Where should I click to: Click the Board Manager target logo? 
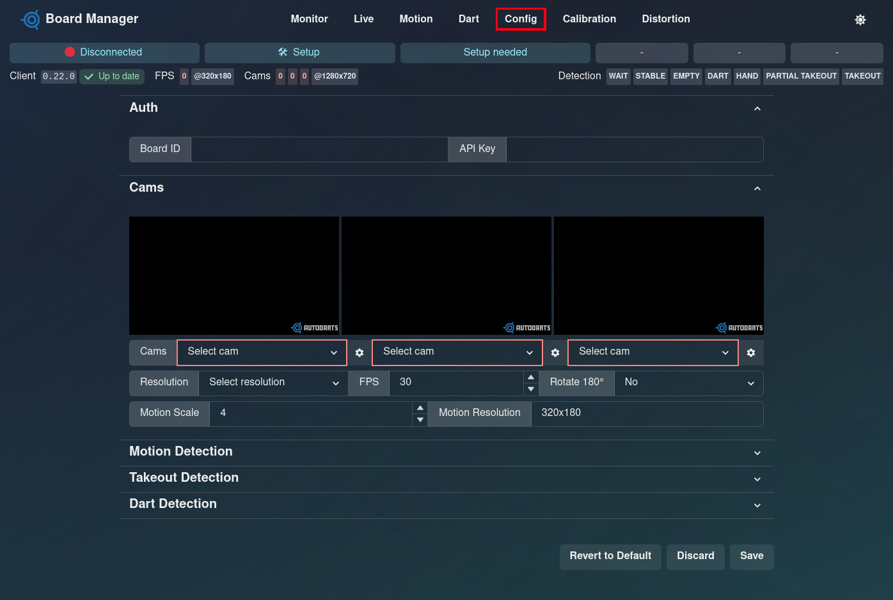click(x=31, y=19)
